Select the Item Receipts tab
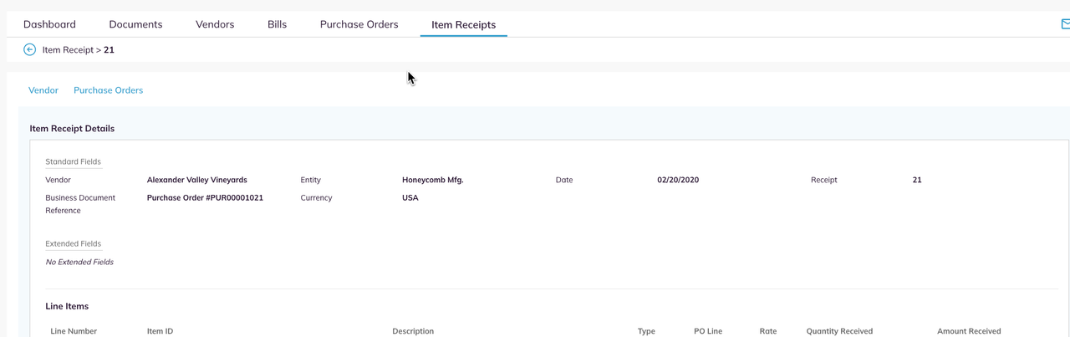The image size is (1070, 337). tap(463, 25)
